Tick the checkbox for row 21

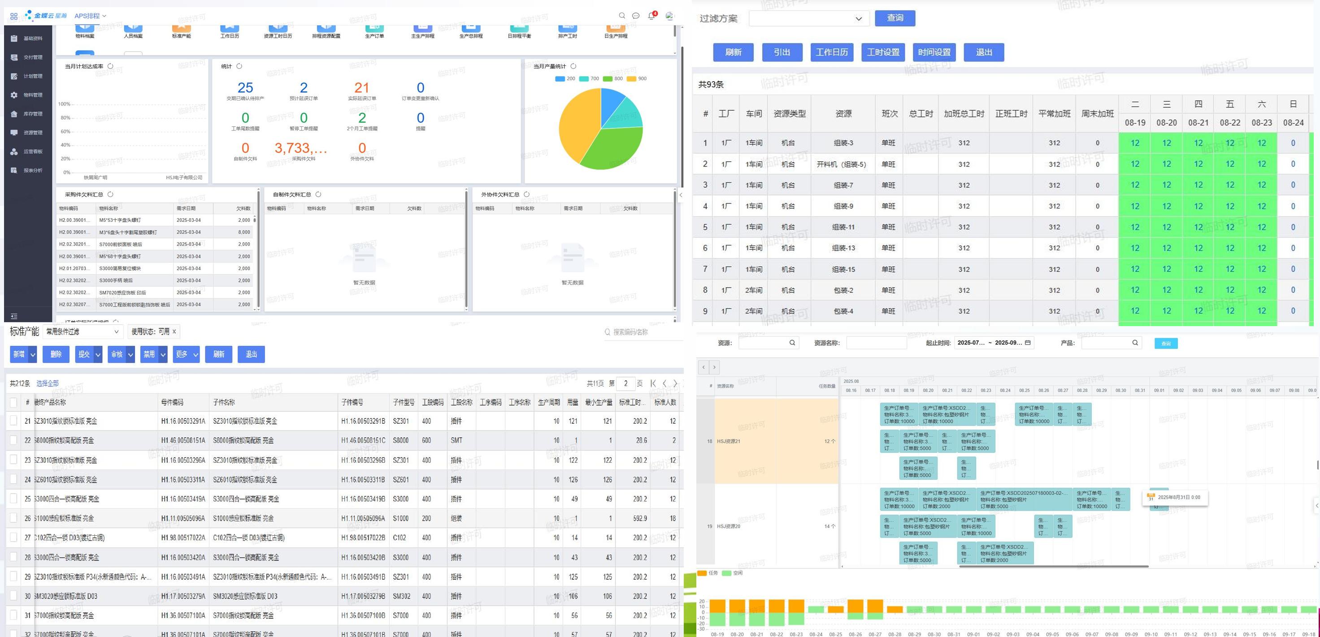pyautogui.click(x=14, y=420)
